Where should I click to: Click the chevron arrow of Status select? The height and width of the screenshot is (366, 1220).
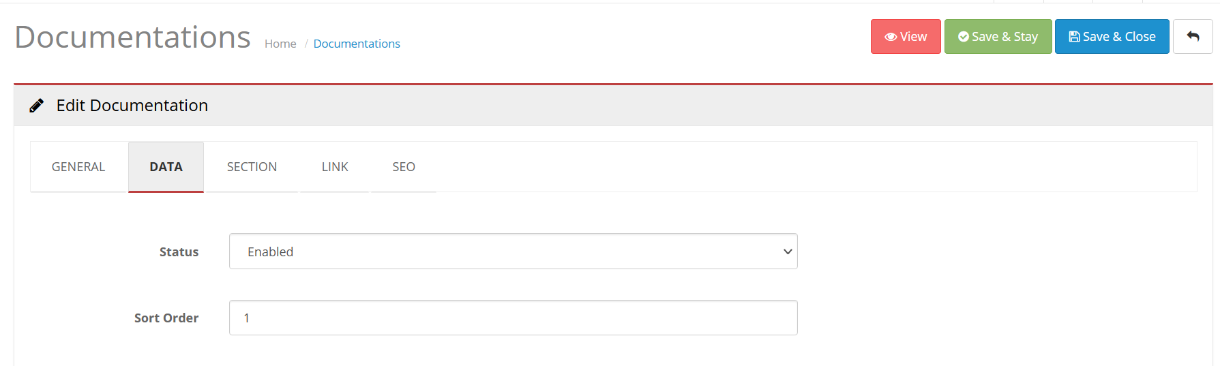coord(788,251)
